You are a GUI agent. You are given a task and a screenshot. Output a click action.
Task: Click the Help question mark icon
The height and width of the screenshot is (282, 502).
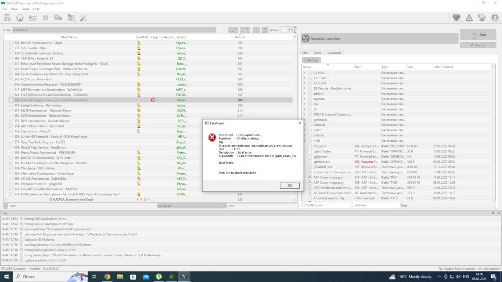pos(494,18)
